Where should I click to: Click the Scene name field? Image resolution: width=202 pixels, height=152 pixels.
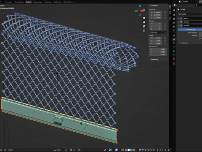189,2
